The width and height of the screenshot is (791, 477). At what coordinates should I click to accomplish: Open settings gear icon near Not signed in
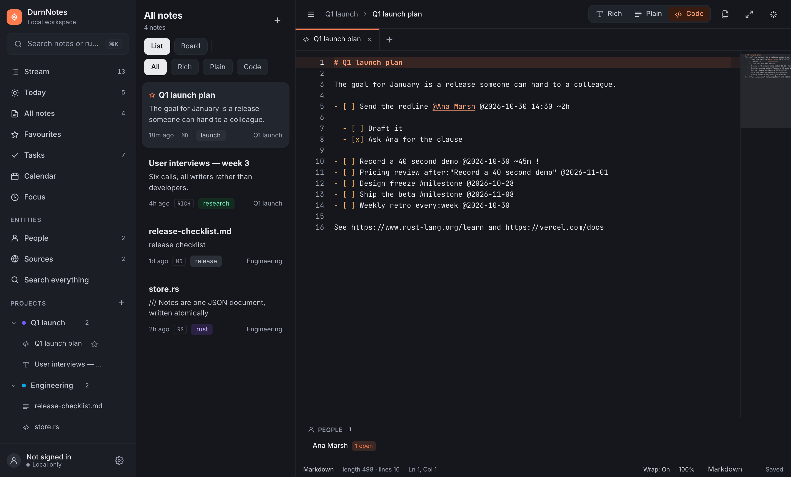(x=119, y=460)
